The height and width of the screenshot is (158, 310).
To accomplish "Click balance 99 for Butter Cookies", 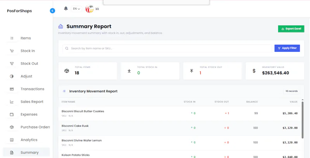I will tap(256, 113).
